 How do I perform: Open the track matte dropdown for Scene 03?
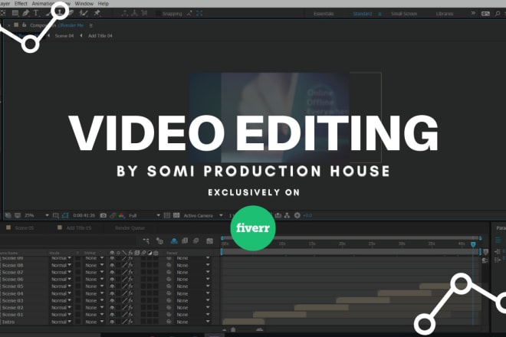click(x=94, y=300)
